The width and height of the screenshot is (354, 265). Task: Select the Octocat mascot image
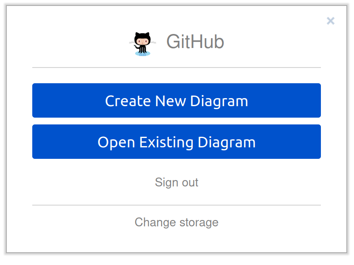point(143,44)
